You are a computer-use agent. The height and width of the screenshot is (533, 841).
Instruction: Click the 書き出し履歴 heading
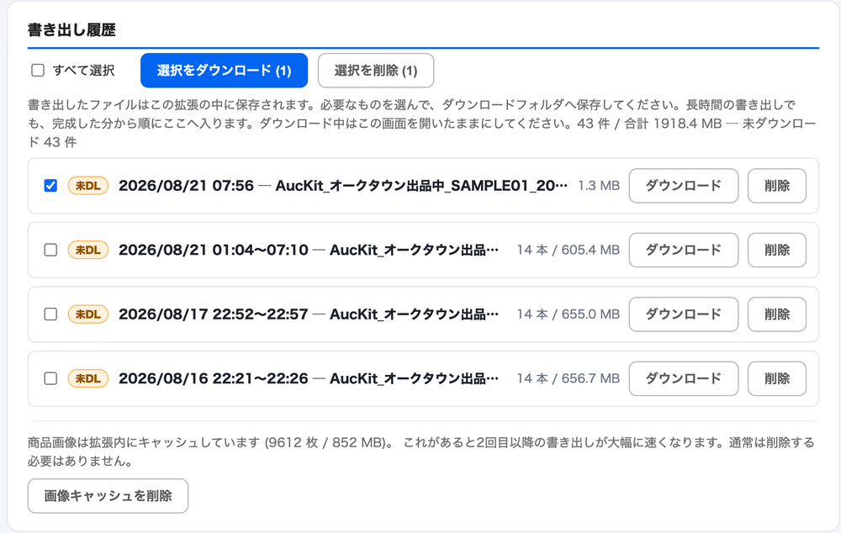[x=71, y=30]
